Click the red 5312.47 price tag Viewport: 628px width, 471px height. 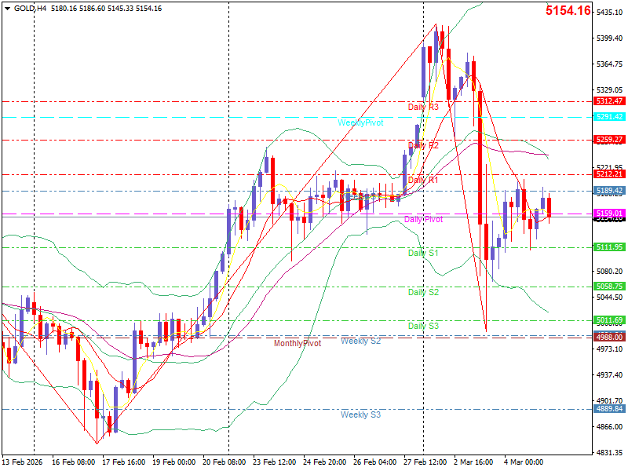tap(609, 101)
